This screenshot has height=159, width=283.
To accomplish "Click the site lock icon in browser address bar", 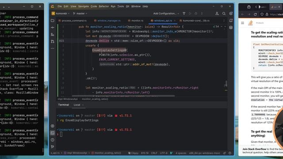I will click(x=267, y=15).
